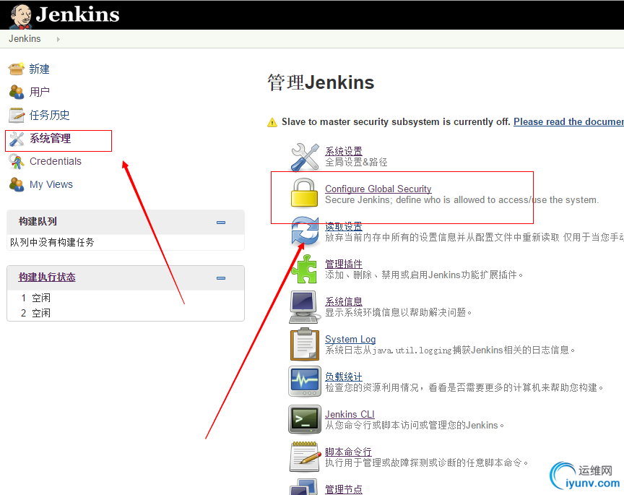Viewport: 624px width, 495px height.
Task: Click the 全局设置&路径 description text
Action: 356,162
